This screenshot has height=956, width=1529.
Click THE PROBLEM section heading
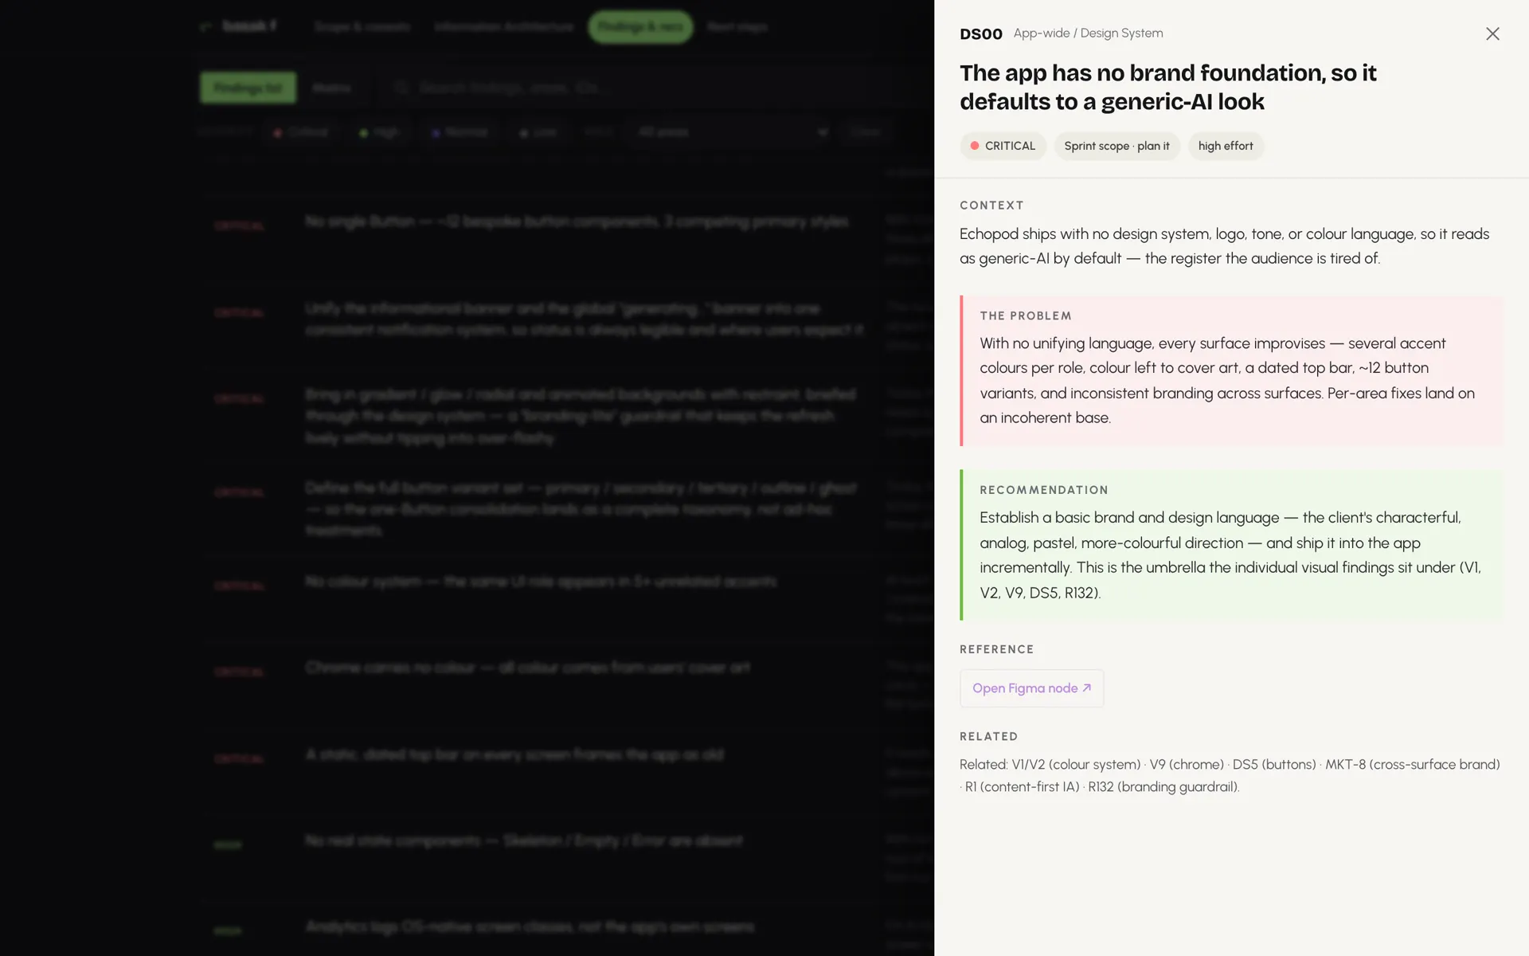tap(1026, 315)
